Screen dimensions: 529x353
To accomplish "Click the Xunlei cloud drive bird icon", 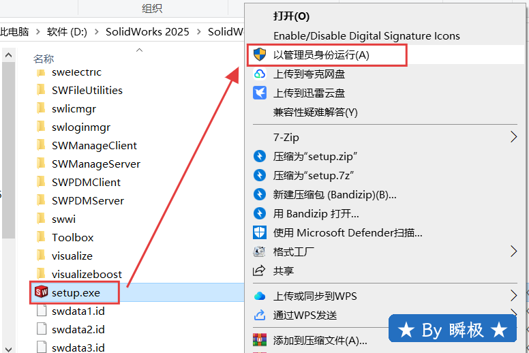I will (x=259, y=93).
